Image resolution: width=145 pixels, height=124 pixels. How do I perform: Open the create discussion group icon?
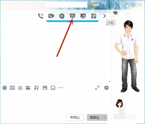(x=62, y=16)
